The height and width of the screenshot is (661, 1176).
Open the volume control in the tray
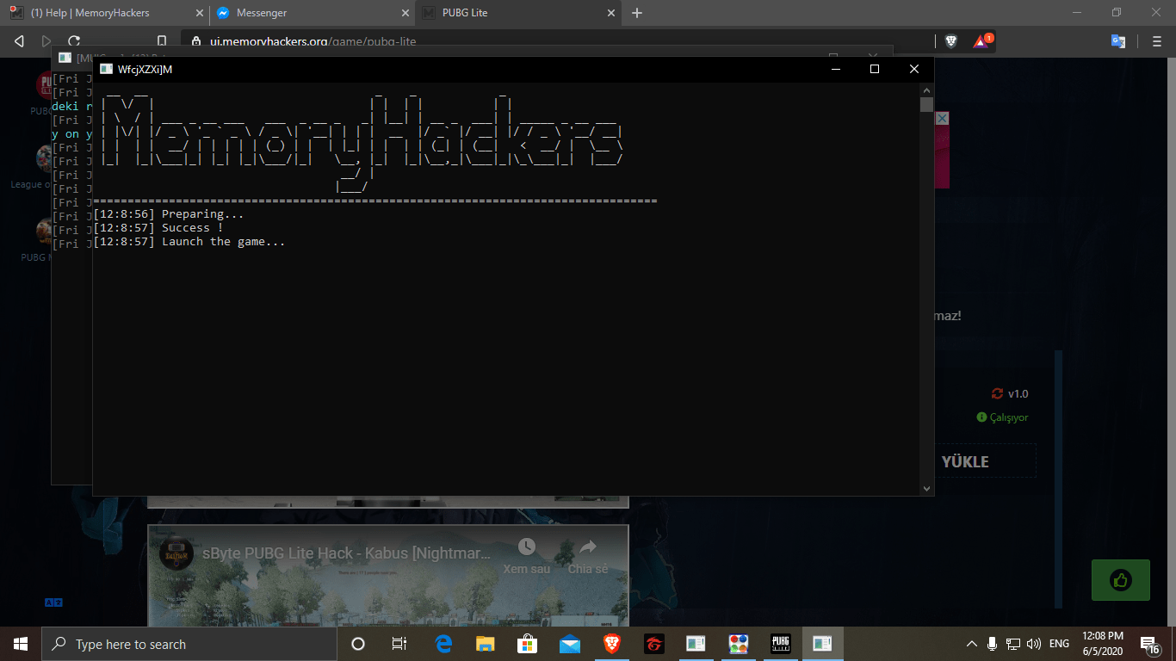(x=1034, y=644)
